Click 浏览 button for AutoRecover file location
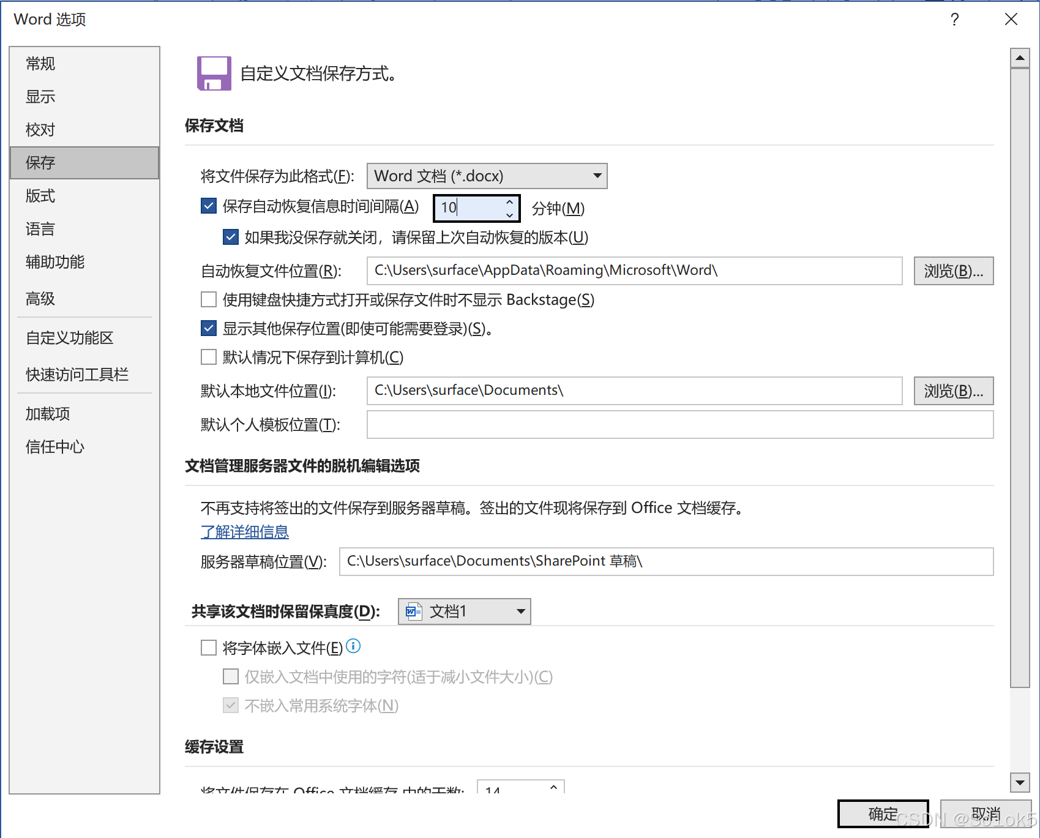Screen dimensions: 1040x838 pyautogui.click(x=954, y=271)
